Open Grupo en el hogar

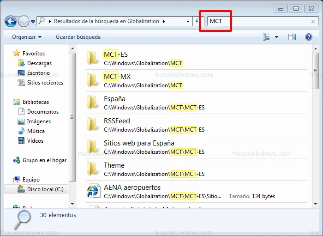tap(44, 160)
